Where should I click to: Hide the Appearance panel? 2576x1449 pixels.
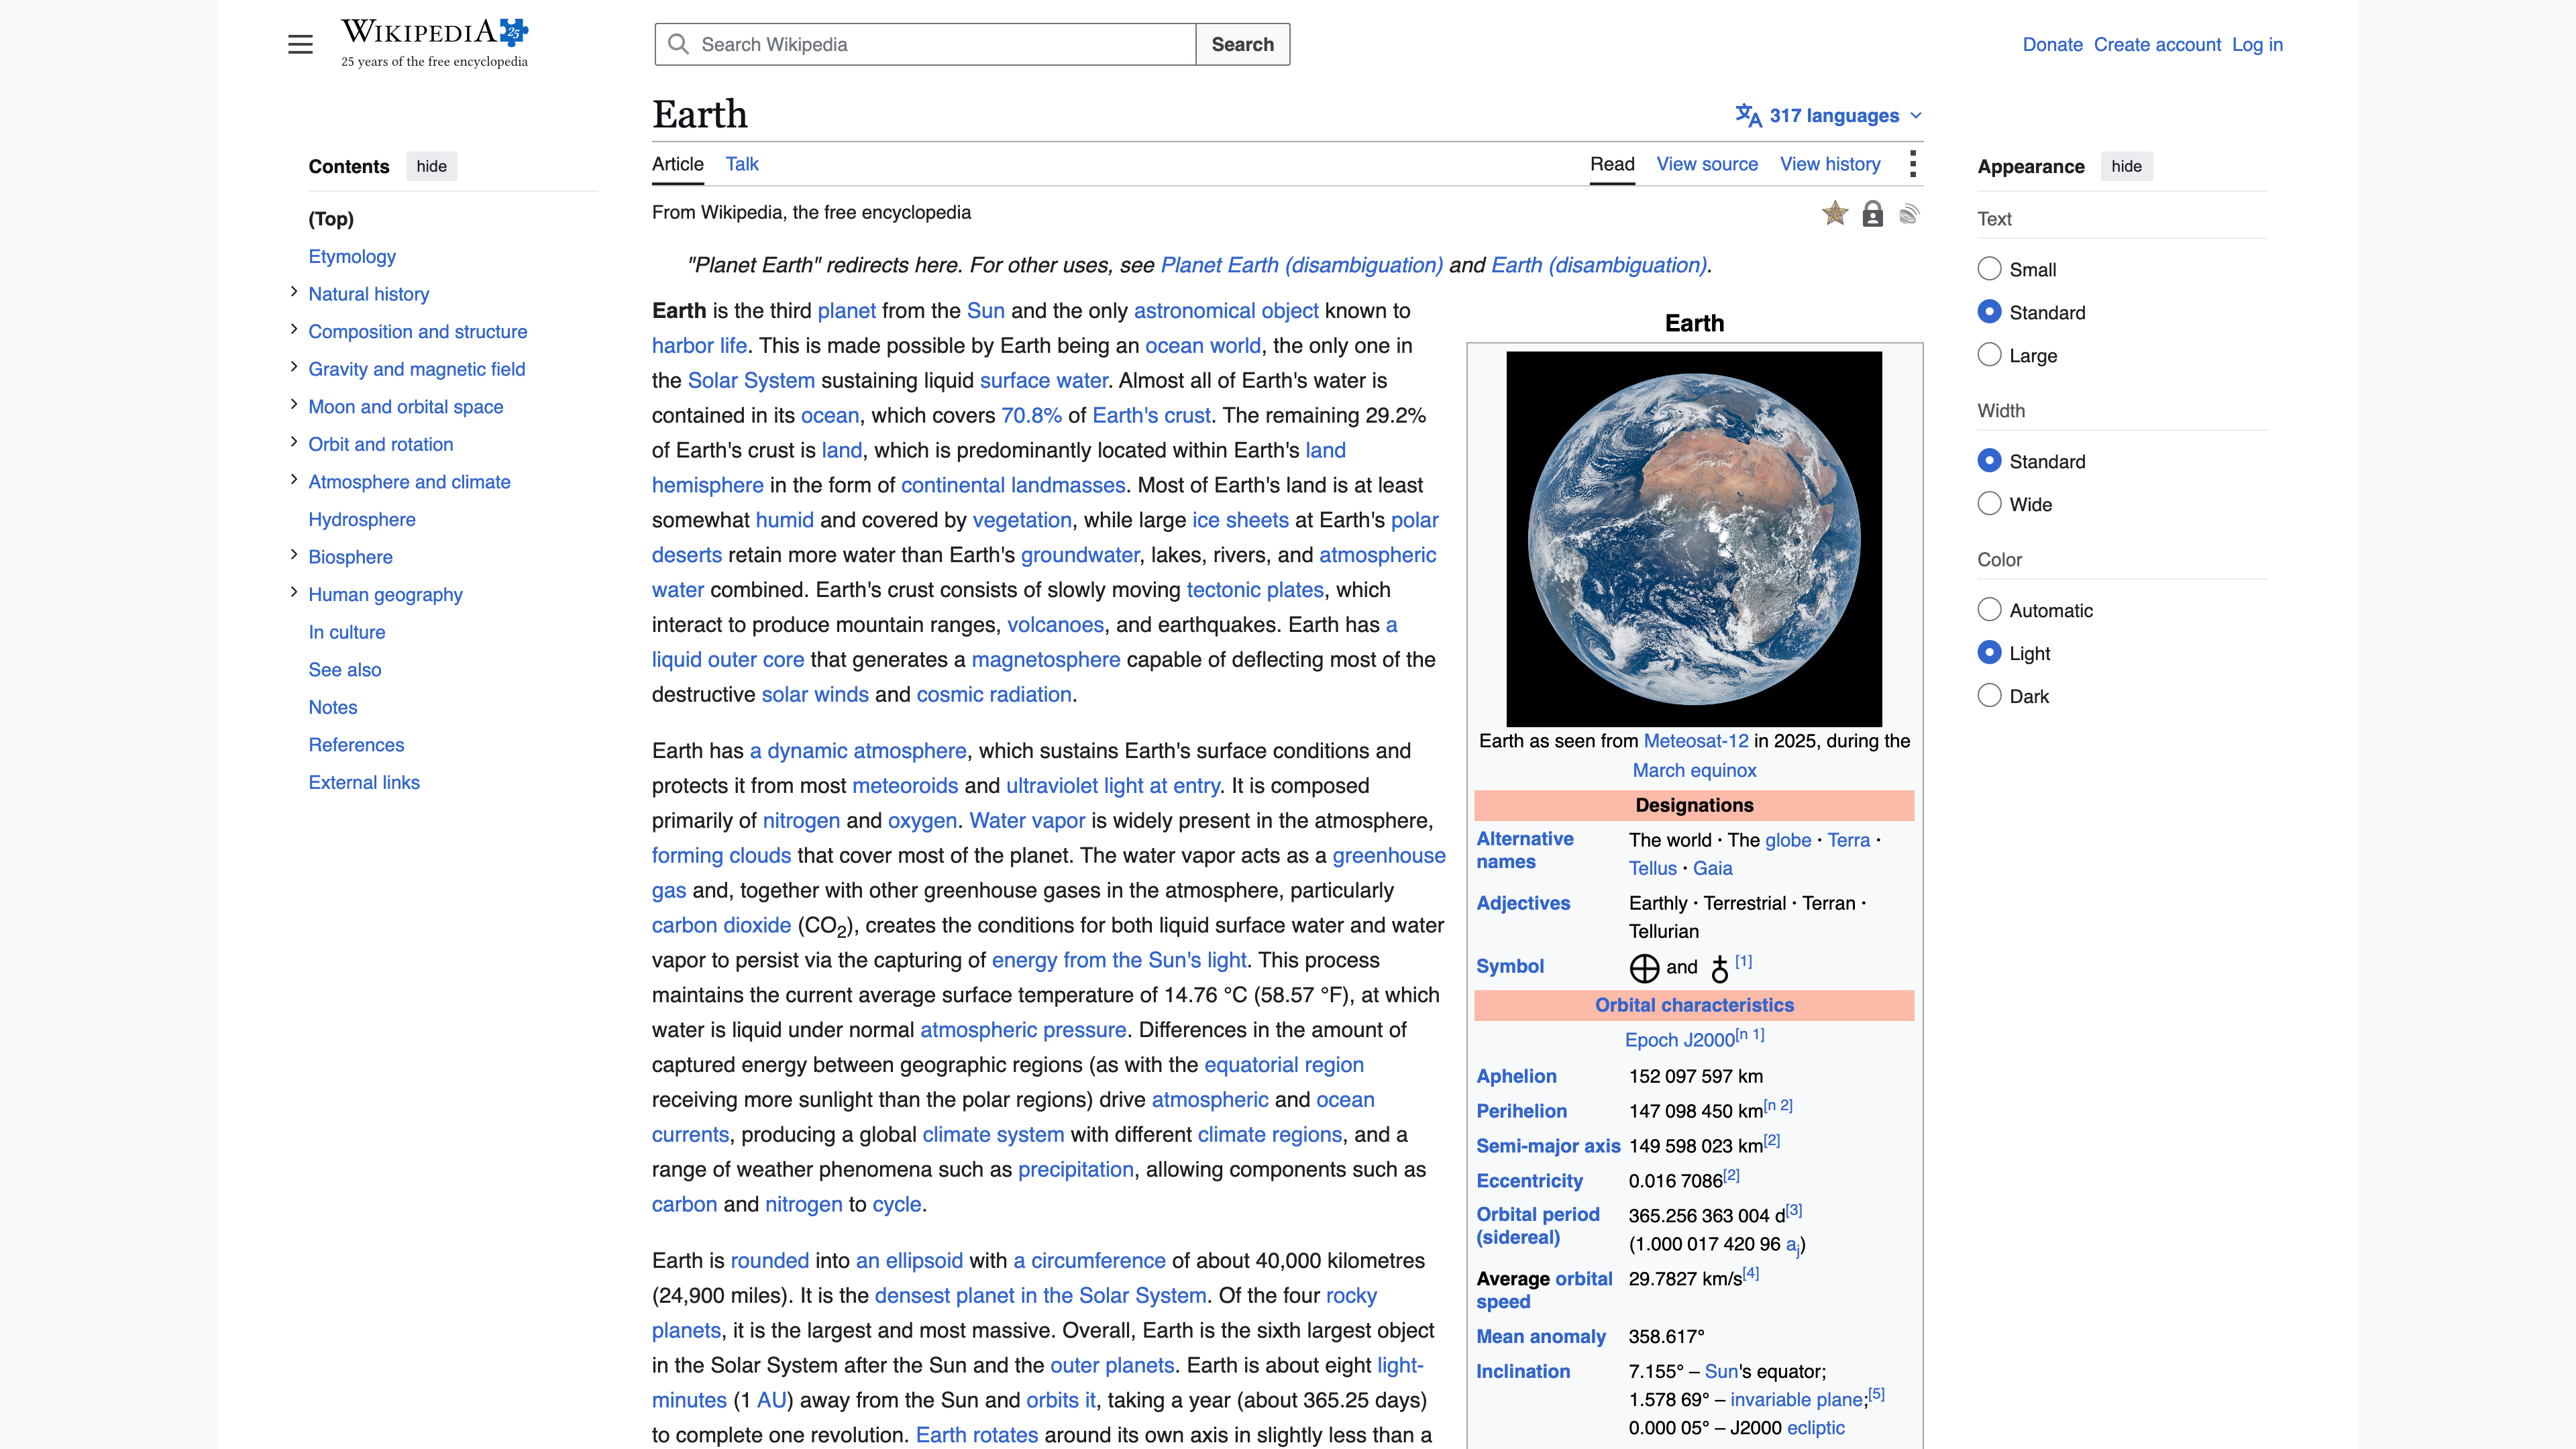coord(2127,166)
